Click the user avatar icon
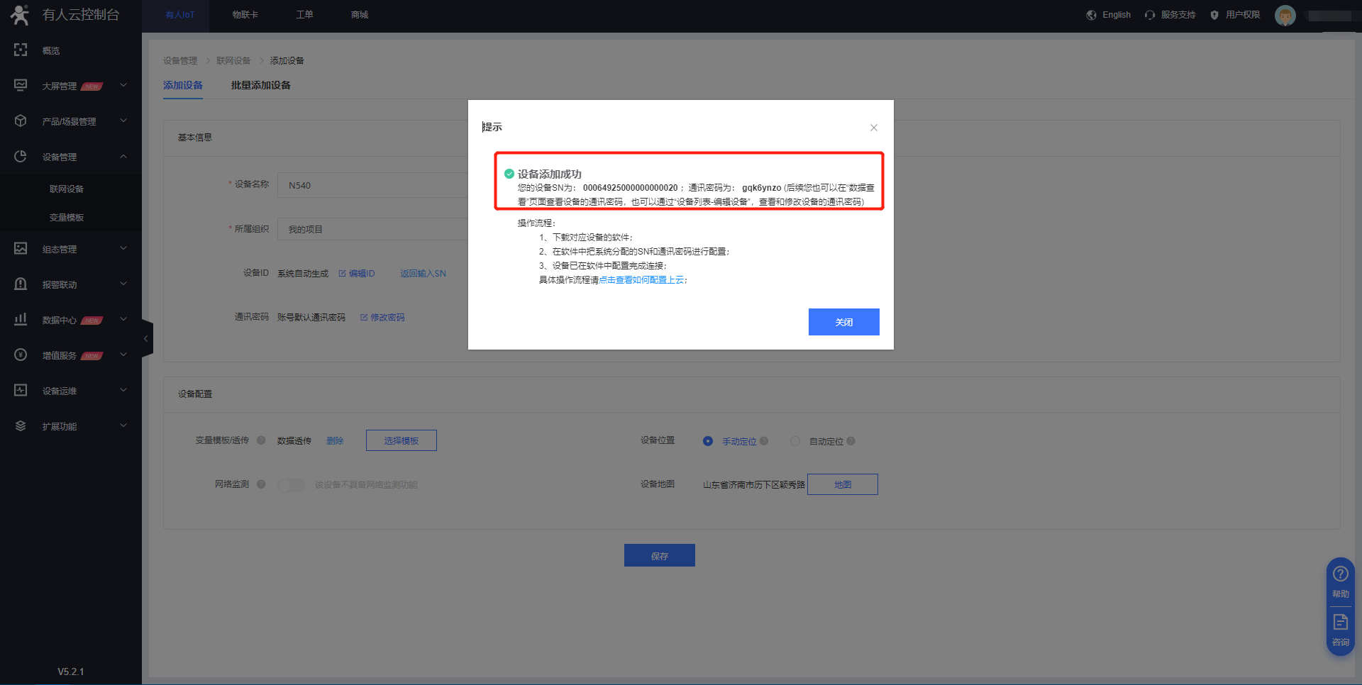 pyautogui.click(x=1285, y=15)
